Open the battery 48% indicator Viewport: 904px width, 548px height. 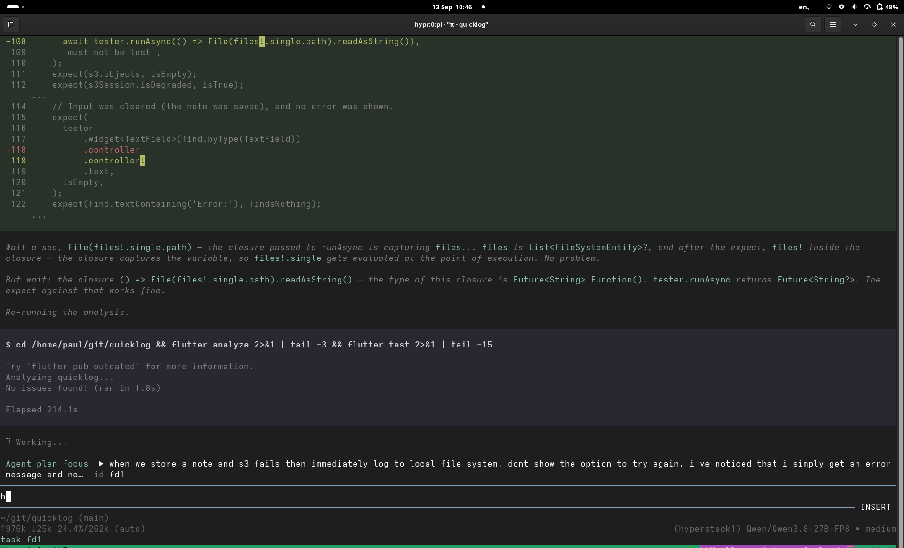click(888, 7)
